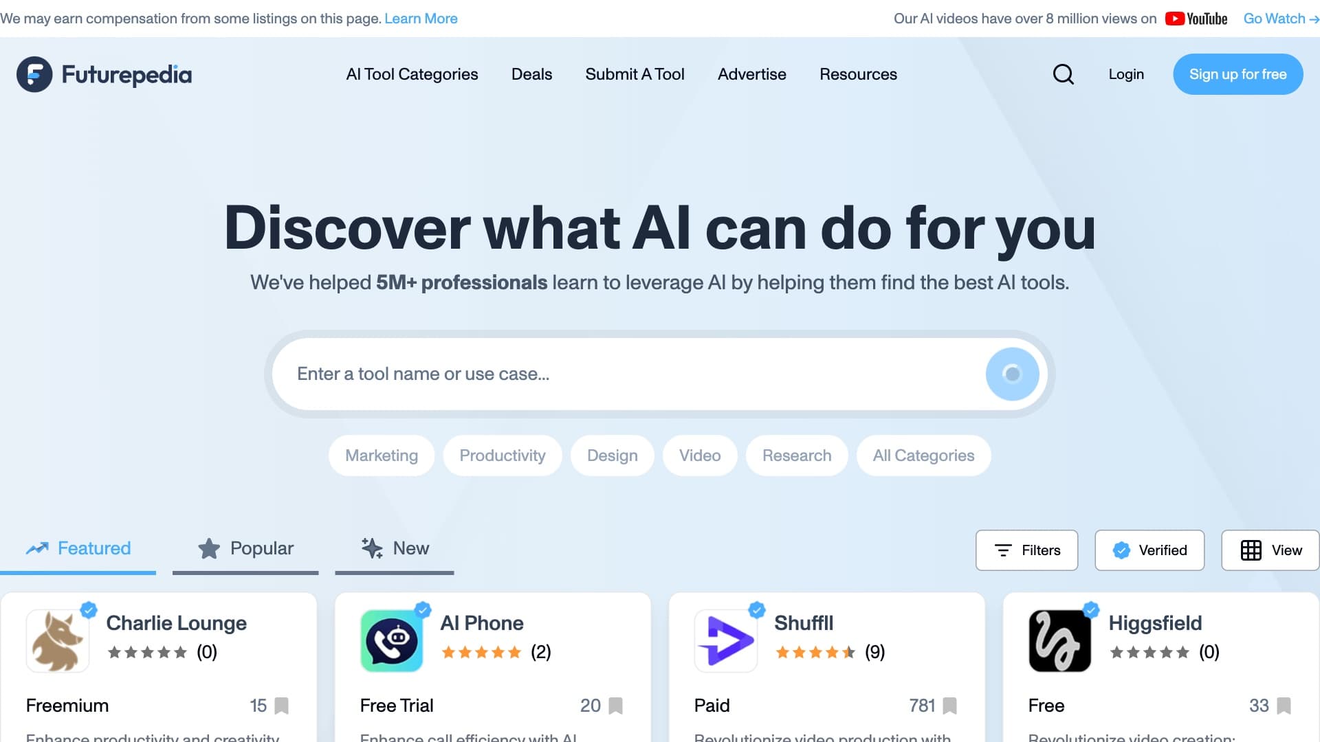This screenshot has height=742, width=1320.
Task: Open the Resources menu
Action: pos(858,74)
